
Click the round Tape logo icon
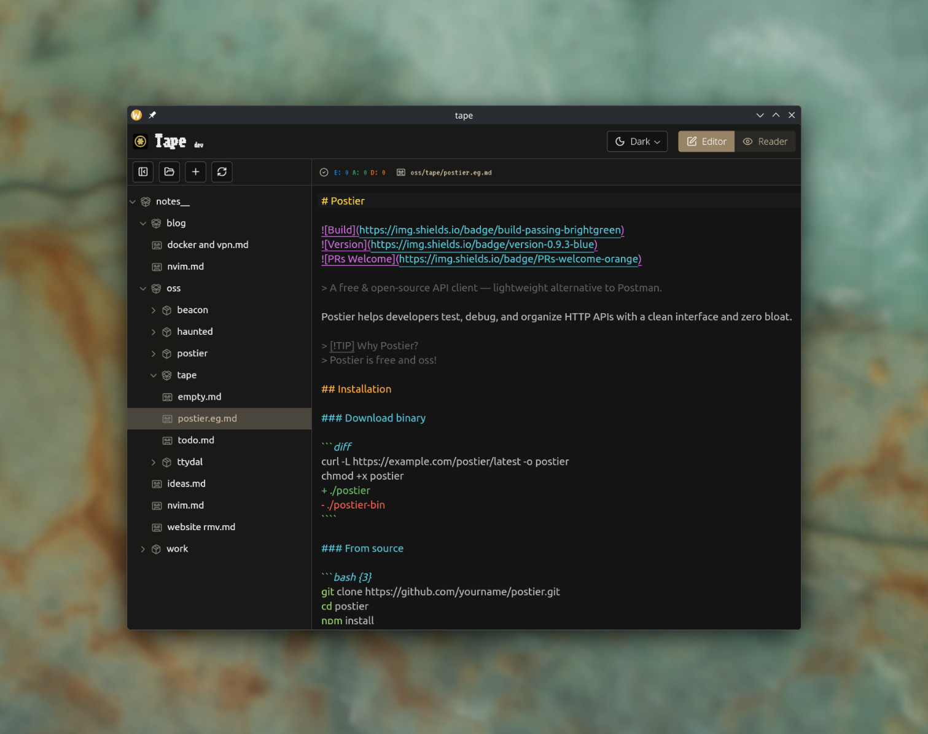[x=141, y=141]
